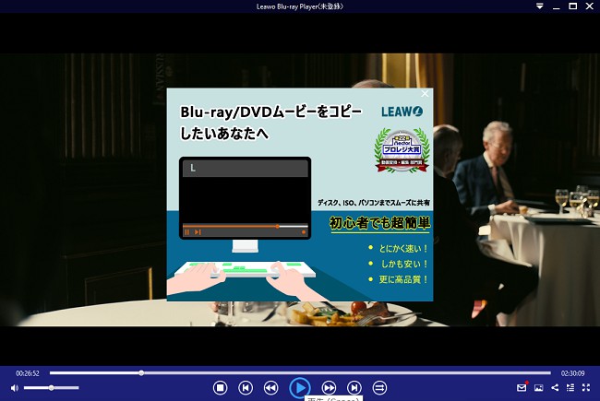Stop the video playback
Screen dimensions: 600x401
pyautogui.click(x=220, y=388)
